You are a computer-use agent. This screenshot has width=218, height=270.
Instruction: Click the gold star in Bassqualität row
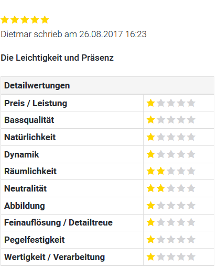[x=151, y=120]
